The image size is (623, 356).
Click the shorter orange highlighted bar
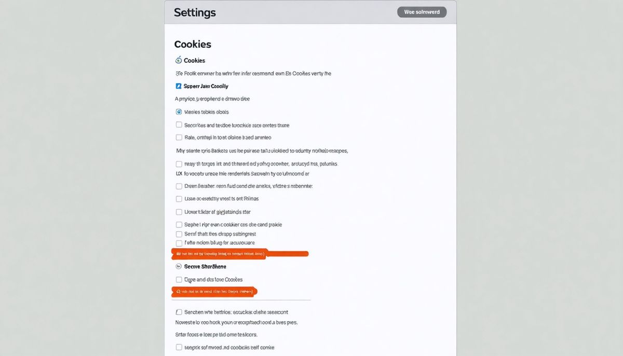click(x=214, y=292)
